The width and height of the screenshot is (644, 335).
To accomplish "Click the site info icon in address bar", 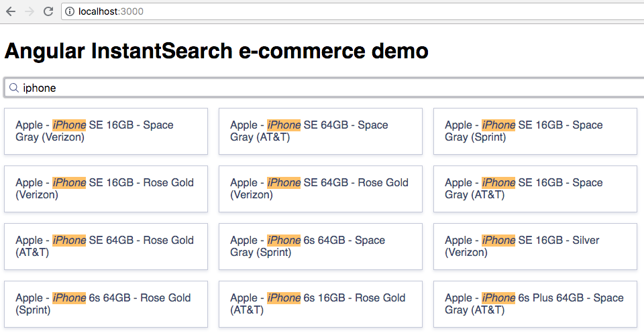I will click(x=70, y=11).
